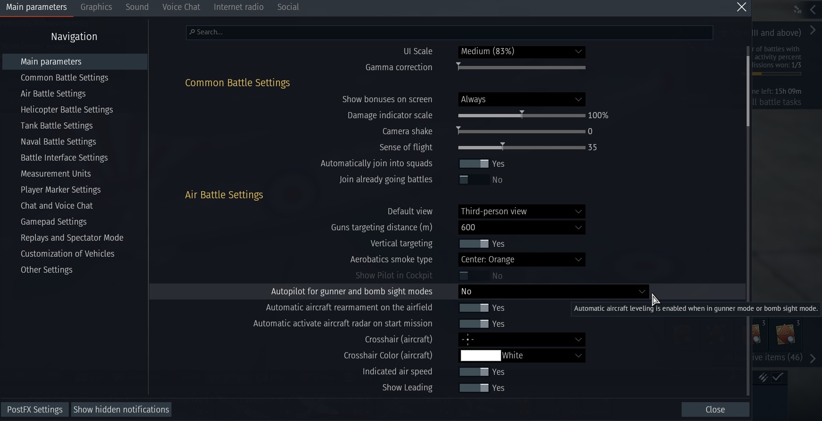Image resolution: width=822 pixels, height=421 pixels.
Task: Open the UI Scale dropdown
Action: (x=521, y=51)
